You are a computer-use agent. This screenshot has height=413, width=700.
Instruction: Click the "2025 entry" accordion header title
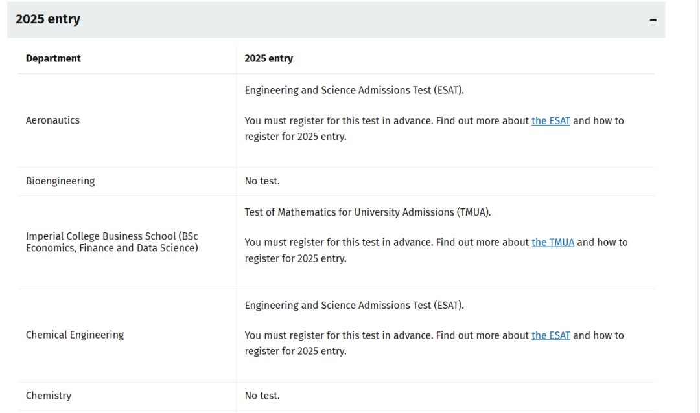(48, 19)
